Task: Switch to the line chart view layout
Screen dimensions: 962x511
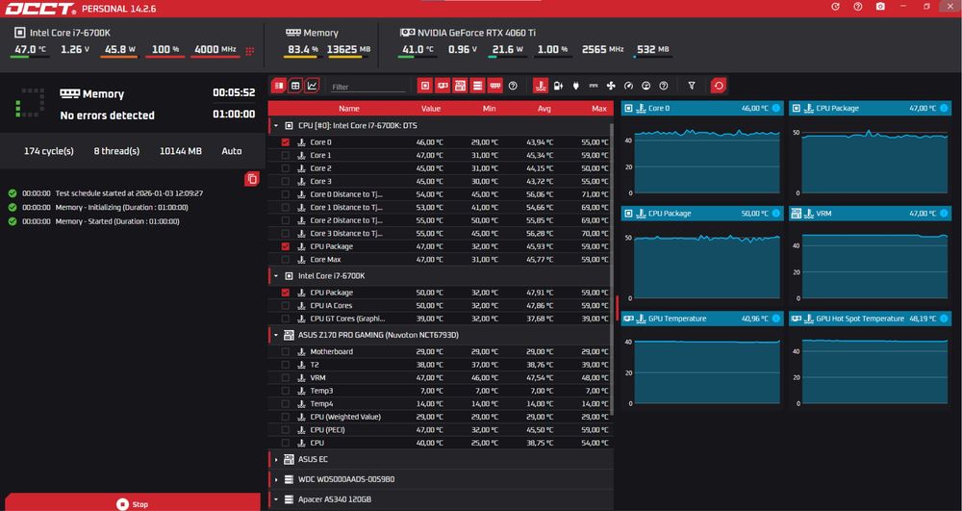Action: tap(313, 86)
